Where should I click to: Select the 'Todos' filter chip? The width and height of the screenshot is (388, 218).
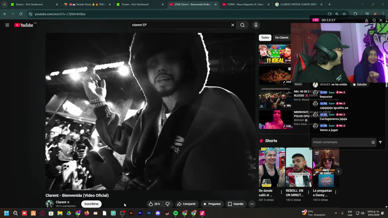pos(265,38)
